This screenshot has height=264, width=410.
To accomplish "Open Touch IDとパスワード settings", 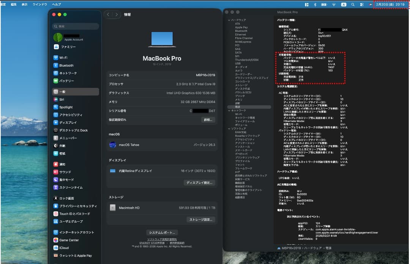I will pos(76,214).
